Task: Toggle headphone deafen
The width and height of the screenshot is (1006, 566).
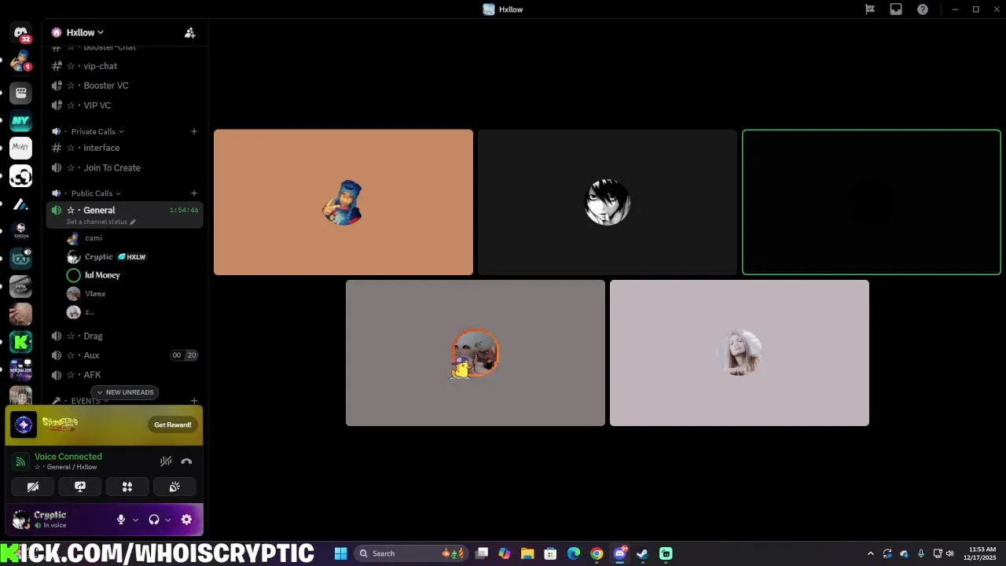Action: [154, 520]
